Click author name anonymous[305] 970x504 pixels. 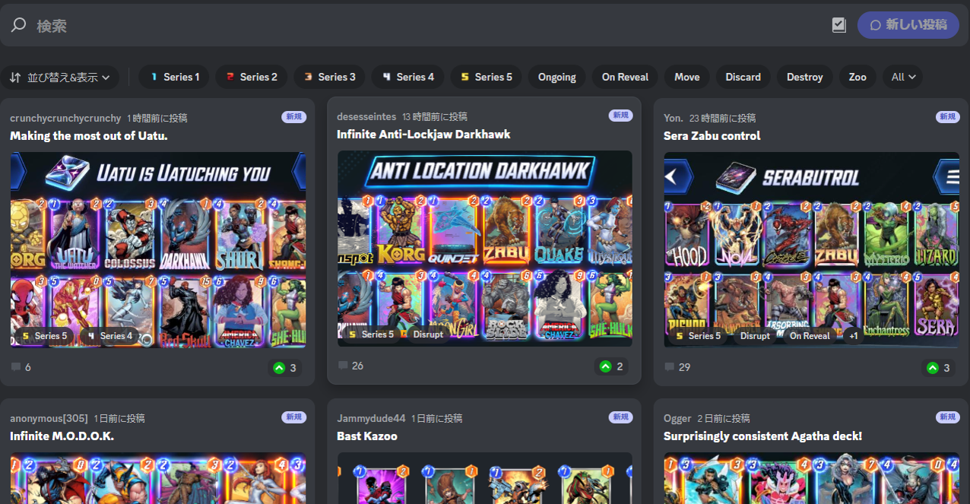[x=49, y=418]
